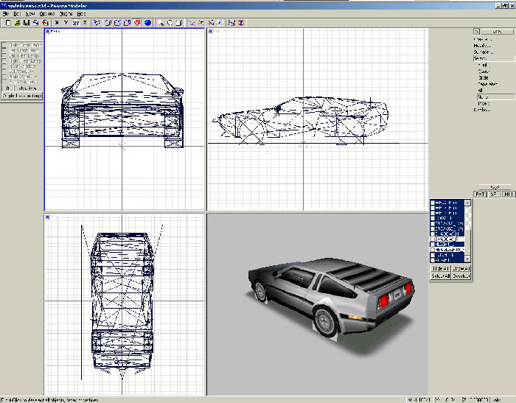
Task: Choose the All select command
Action: 480,90
